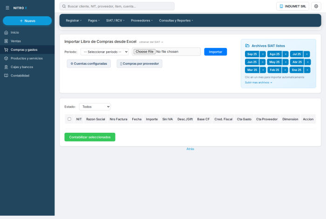
Task: Select Compras y gastos in sidebar
Action: [x=27, y=50]
